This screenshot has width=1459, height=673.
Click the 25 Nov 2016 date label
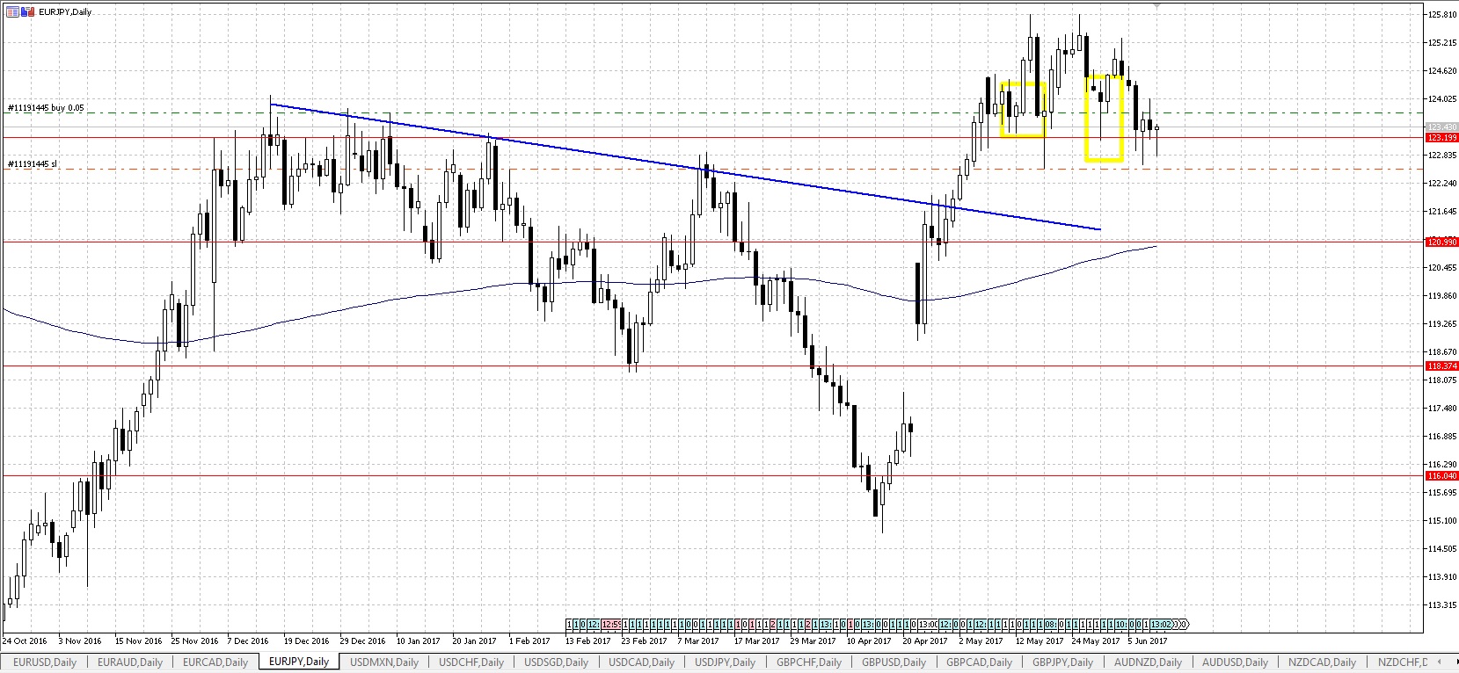click(x=194, y=641)
